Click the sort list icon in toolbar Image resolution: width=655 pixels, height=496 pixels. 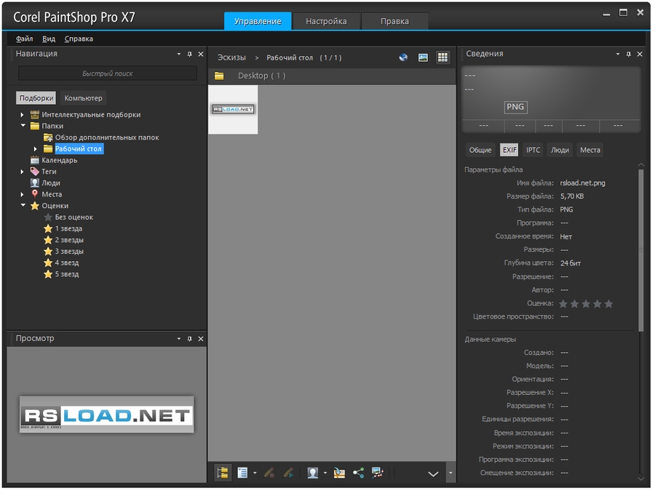(x=242, y=473)
